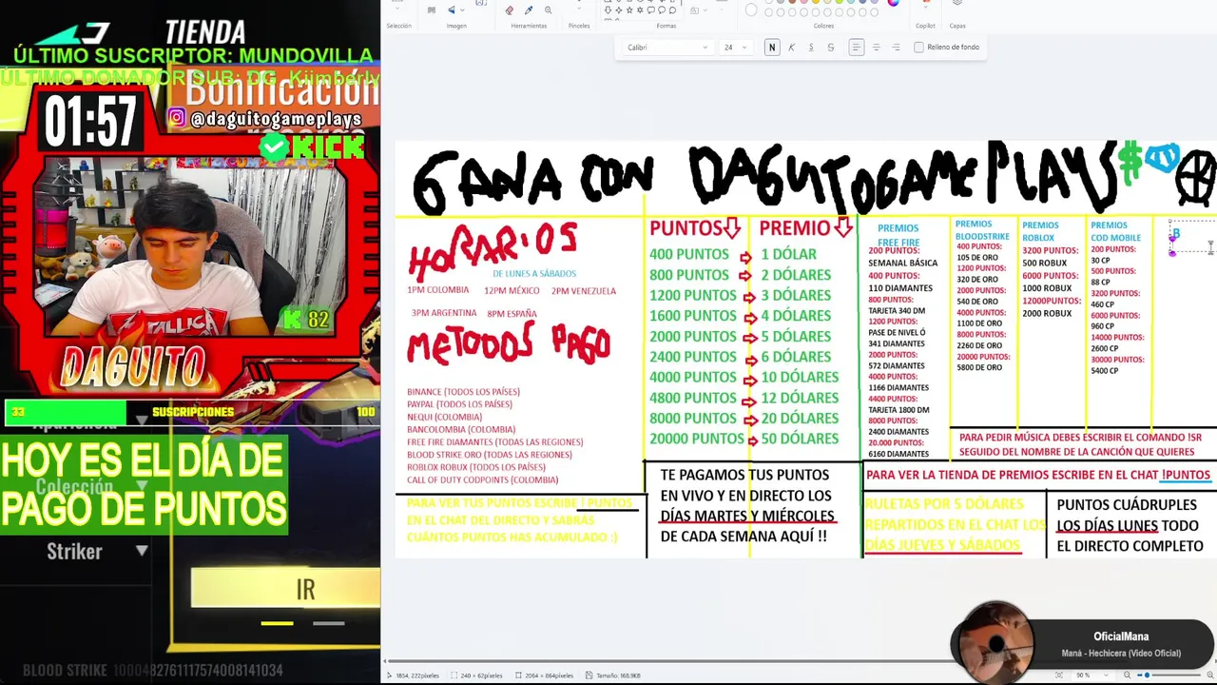Viewport: 1217px width, 685px height.
Task: Select the Eraser tool in Paint
Action: click(509, 10)
